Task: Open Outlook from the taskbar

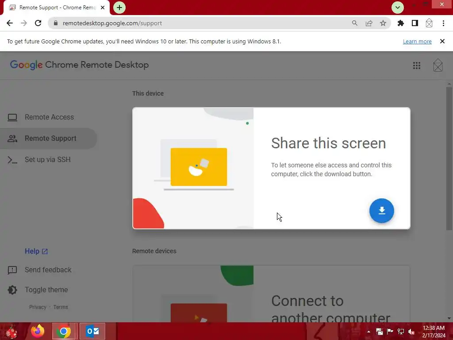Action: (92, 331)
